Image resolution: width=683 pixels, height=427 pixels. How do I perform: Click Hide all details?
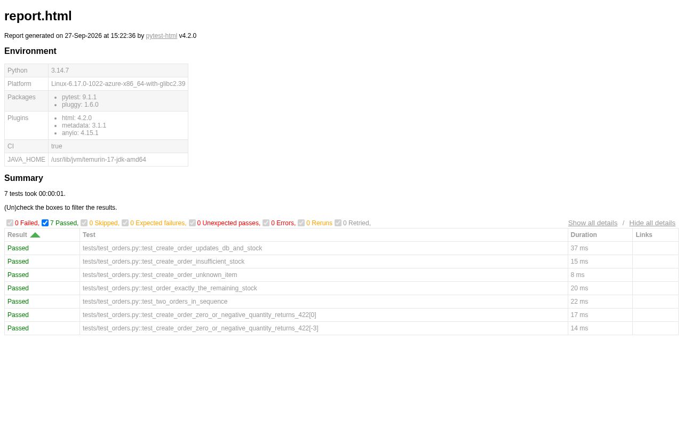point(652,223)
